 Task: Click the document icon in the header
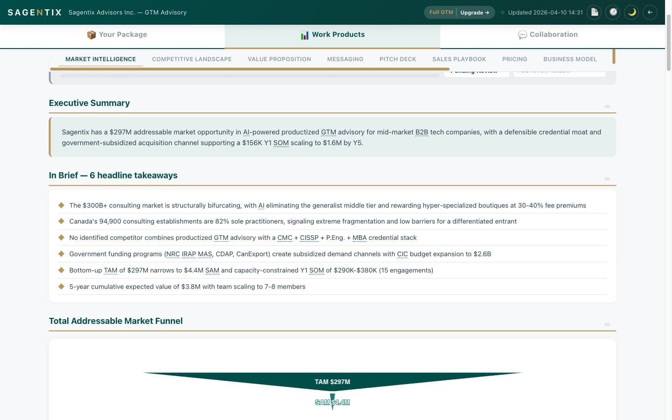[595, 12]
